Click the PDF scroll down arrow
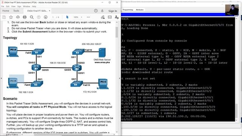 [x=117, y=132]
